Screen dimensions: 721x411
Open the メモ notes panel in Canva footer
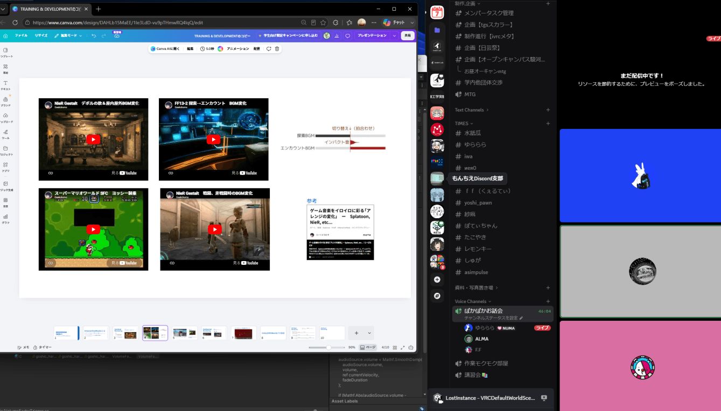[23, 348]
